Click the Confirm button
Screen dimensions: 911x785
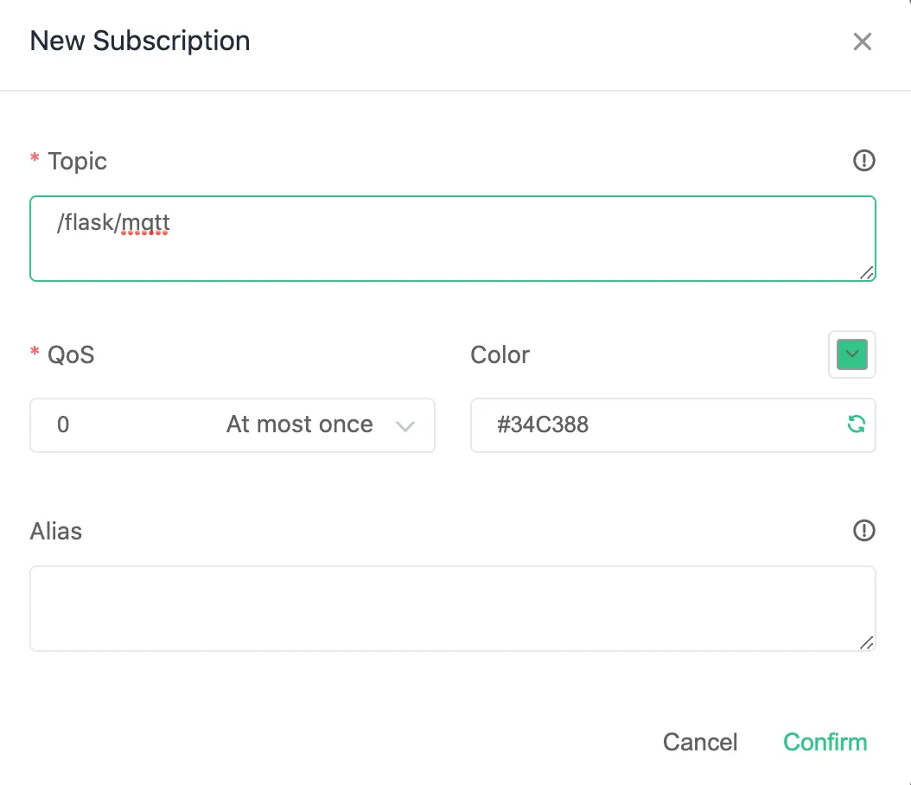825,741
